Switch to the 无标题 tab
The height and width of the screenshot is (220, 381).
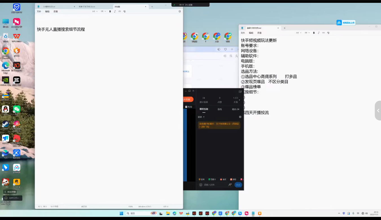click(x=117, y=6)
